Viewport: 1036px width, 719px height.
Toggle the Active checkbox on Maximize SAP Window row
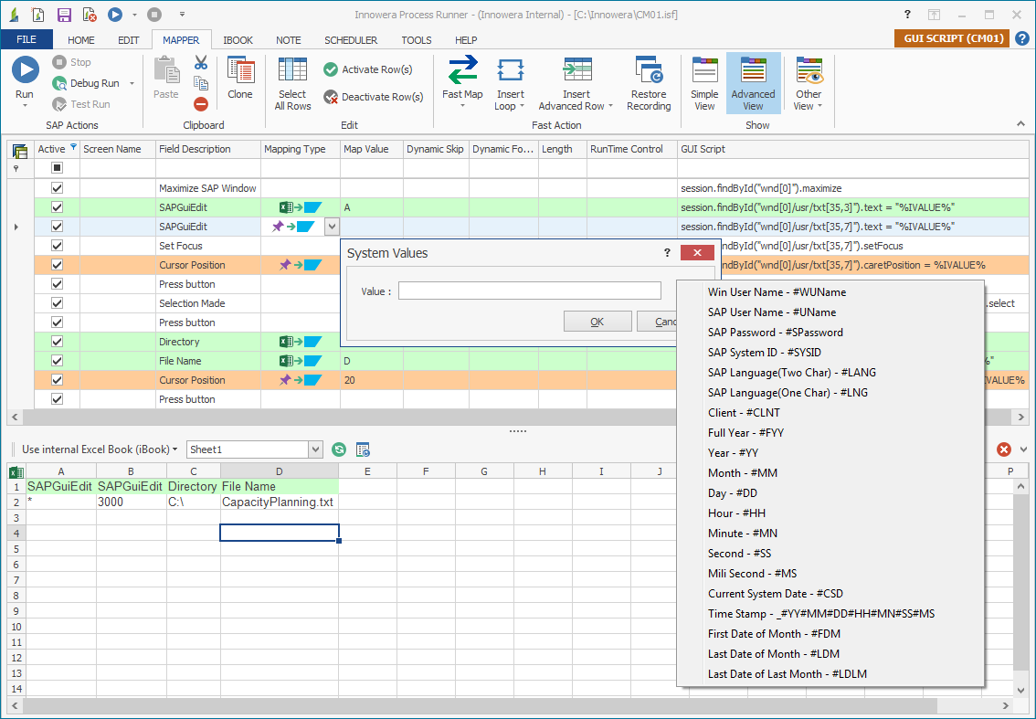(56, 187)
